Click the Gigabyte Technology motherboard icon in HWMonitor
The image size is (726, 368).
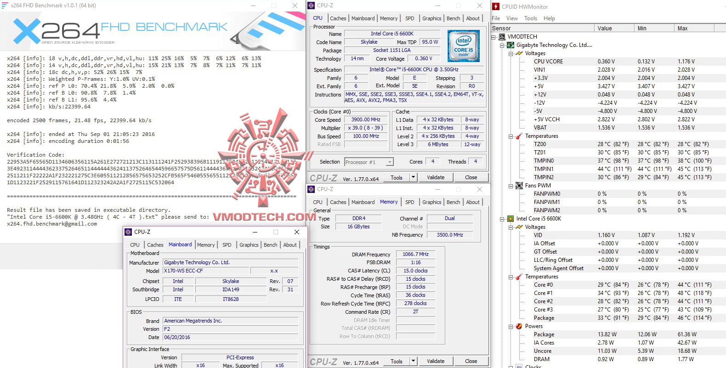[x=510, y=45]
